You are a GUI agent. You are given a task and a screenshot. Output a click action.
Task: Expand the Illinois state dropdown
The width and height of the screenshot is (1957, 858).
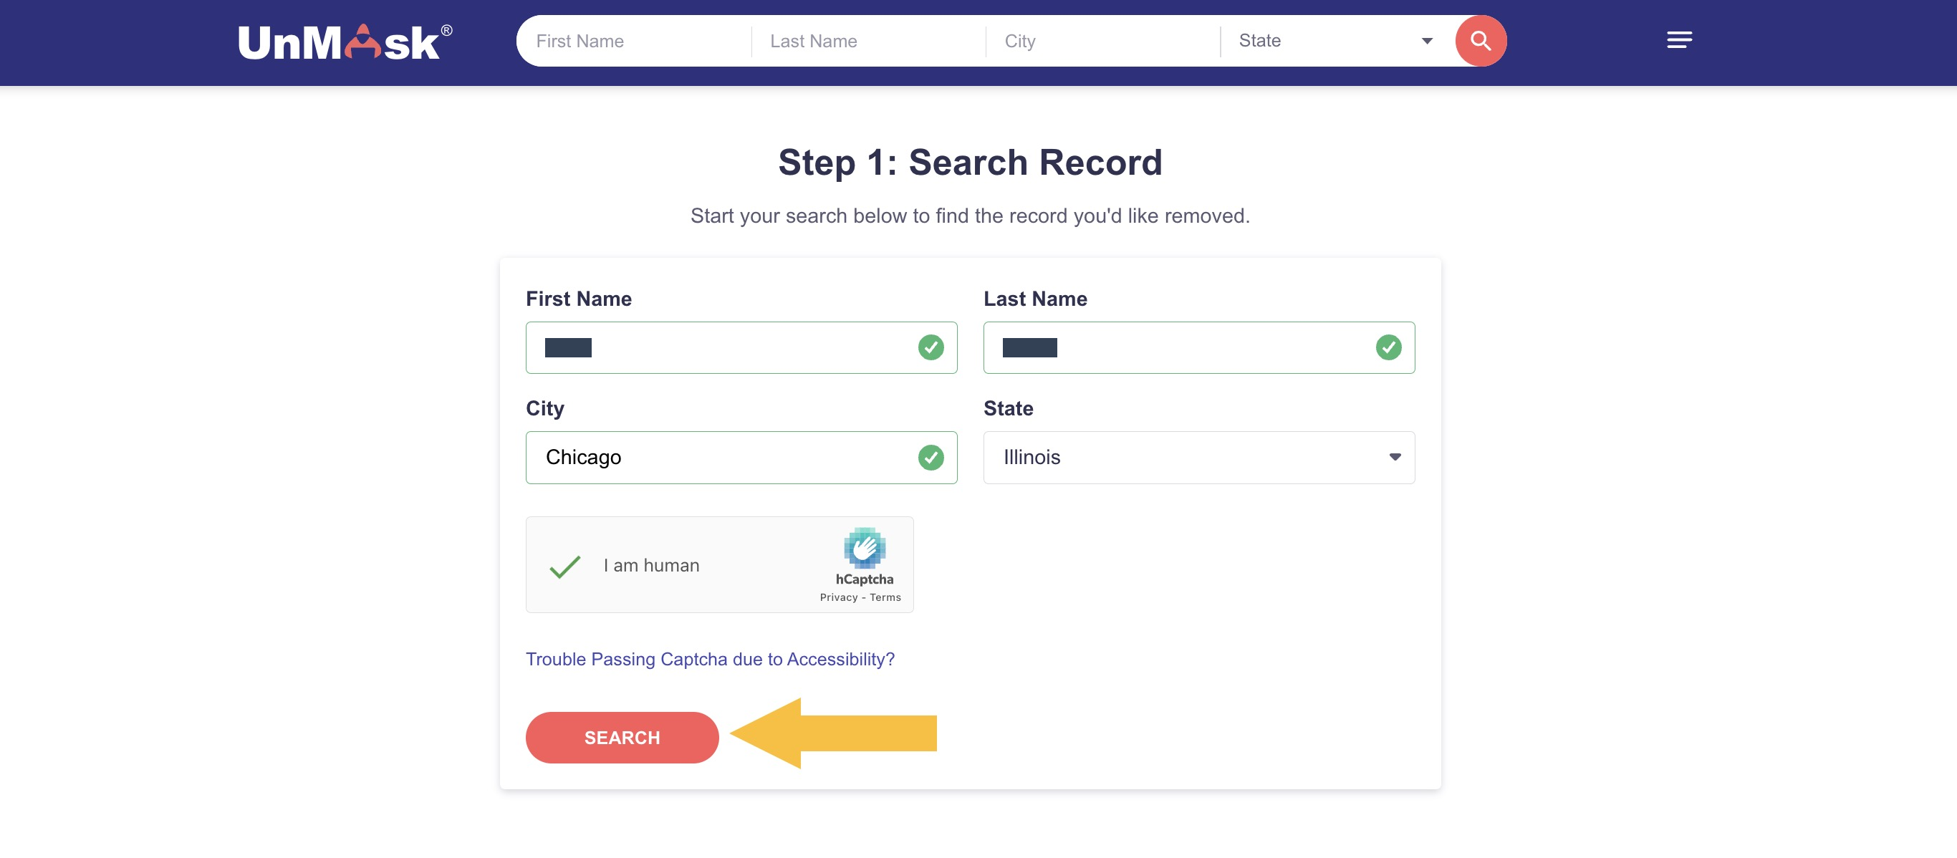[1199, 458]
